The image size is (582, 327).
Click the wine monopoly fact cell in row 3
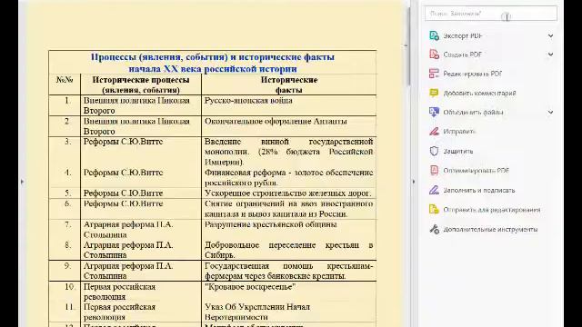point(289,152)
